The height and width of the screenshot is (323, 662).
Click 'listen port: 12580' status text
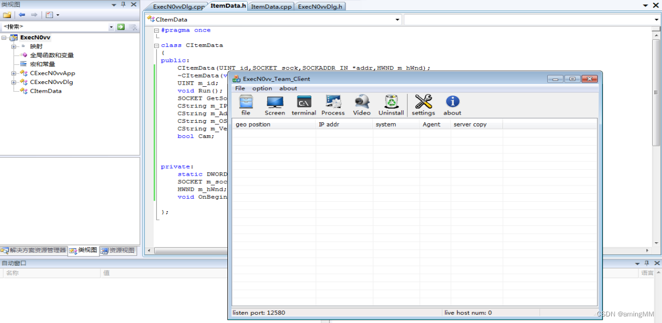[x=259, y=313]
